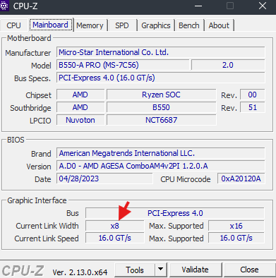
Task: Close the CPU-Z window with X
Action: pos(263,6)
